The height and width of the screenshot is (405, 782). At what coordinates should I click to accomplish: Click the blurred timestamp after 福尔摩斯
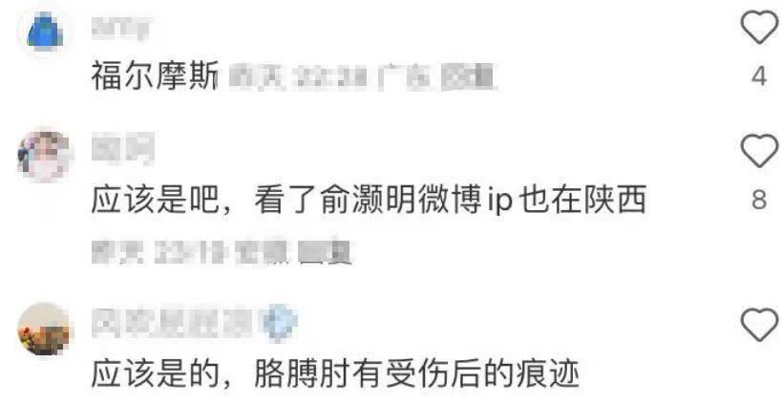click(x=298, y=77)
